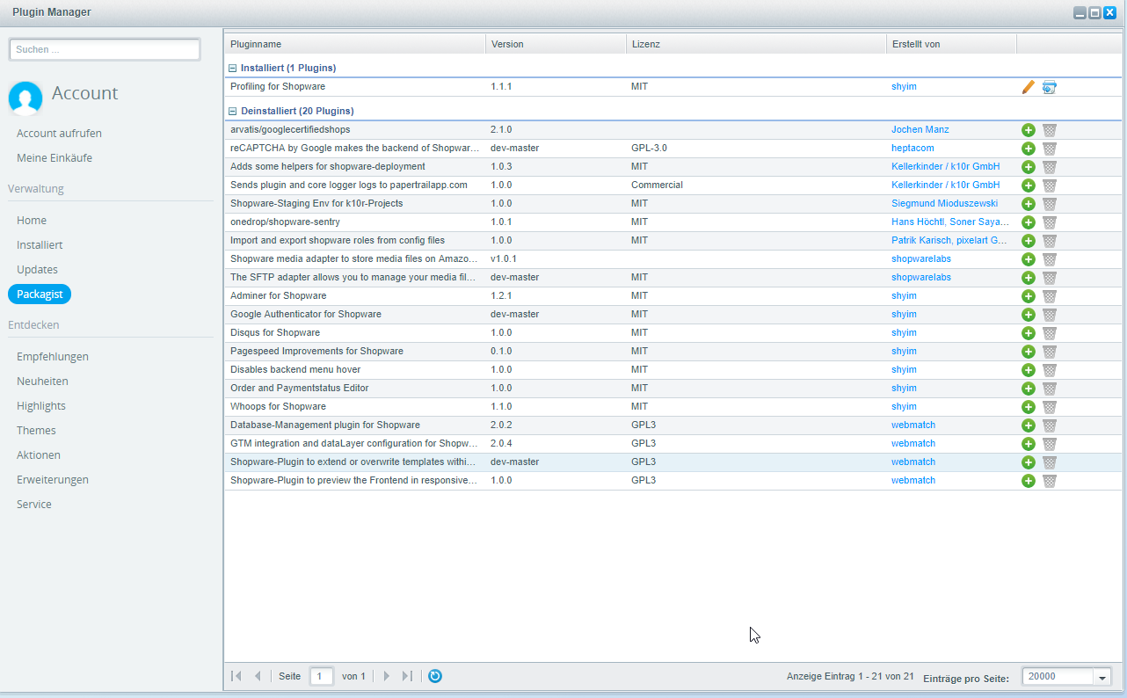Open the Themes sidebar entry
The width and height of the screenshot is (1127, 698).
(36, 431)
